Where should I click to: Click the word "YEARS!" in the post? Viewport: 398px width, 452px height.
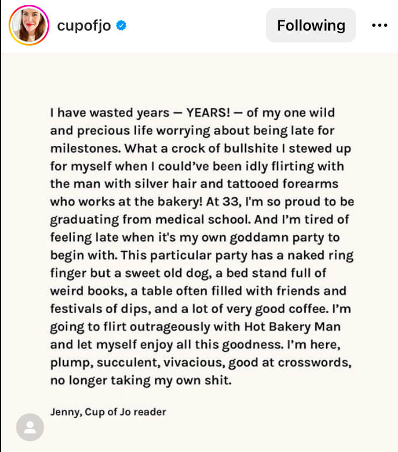point(208,113)
